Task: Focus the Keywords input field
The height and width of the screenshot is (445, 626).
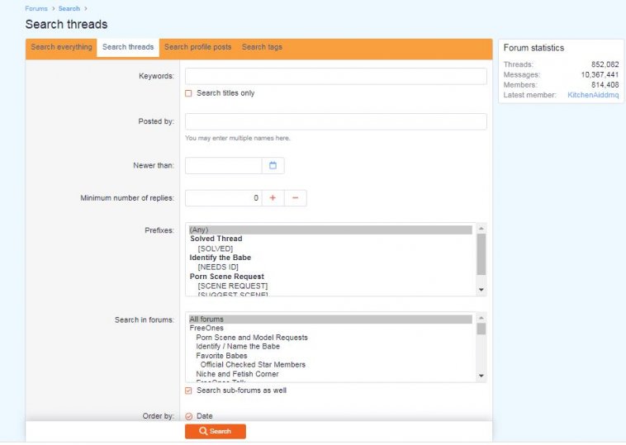Action: (x=335, y=76)
